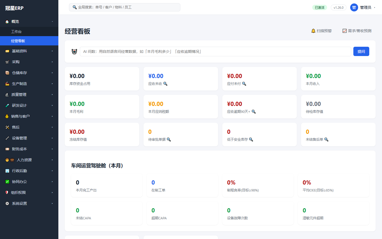The width and height of the screenshot is (382, 239).
Task: Click the bell icon for 扫描预警
Action: coord(313,31)
